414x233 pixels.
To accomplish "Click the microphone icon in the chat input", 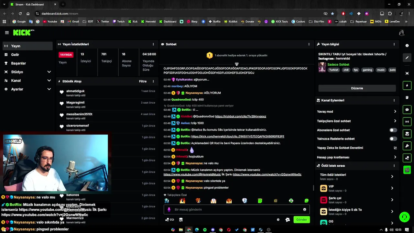I will [169, 210].
